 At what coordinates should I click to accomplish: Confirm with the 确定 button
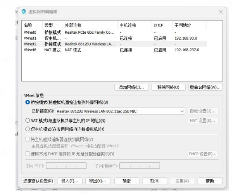click(127, 181)
